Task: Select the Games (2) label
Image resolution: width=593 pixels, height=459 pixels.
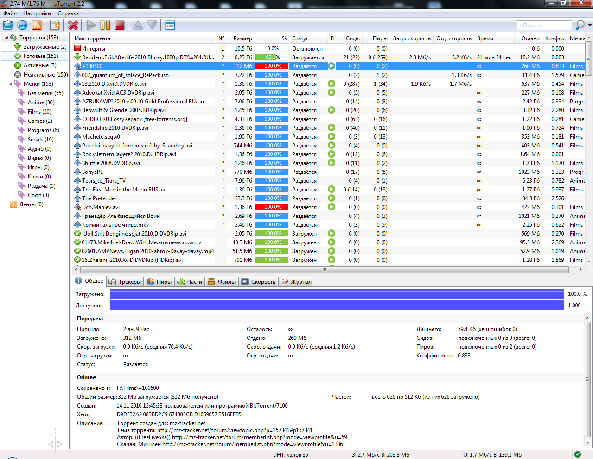Action: click(35, 121)
